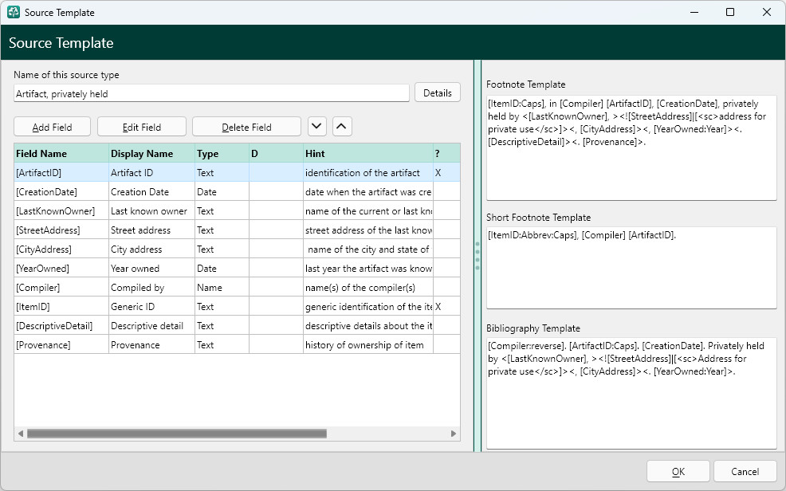Click the Hint column header
This screenshot has height=491, width=786.
[368, 153]
